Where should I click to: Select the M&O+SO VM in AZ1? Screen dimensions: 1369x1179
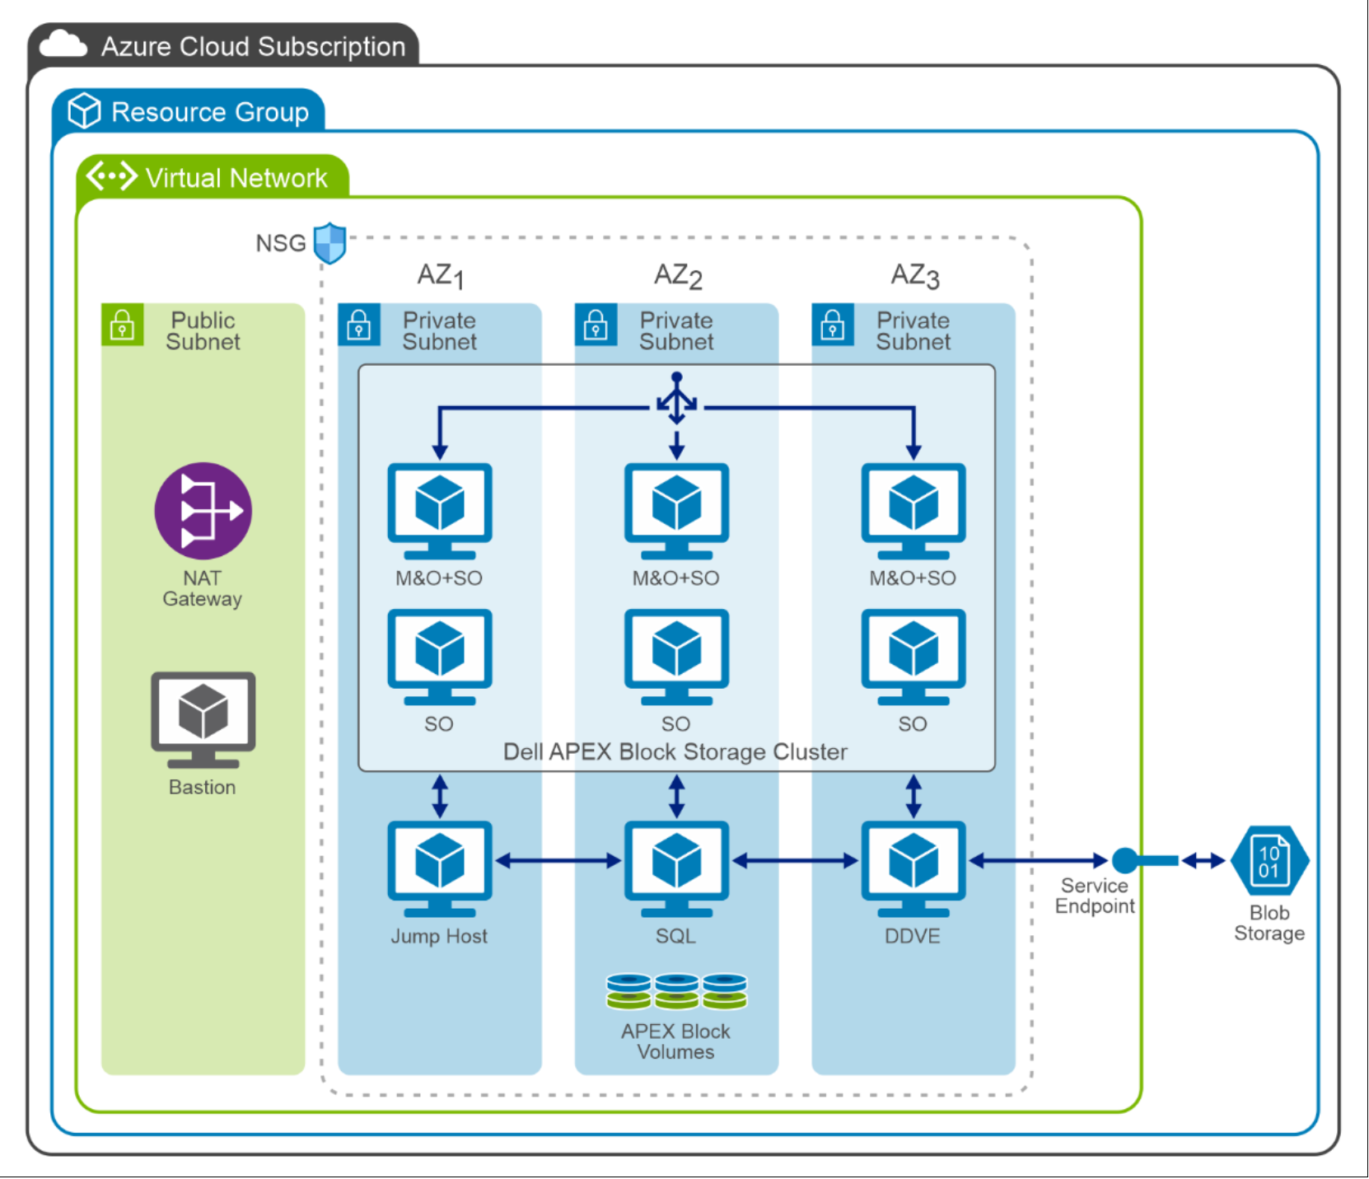(440, 511)
